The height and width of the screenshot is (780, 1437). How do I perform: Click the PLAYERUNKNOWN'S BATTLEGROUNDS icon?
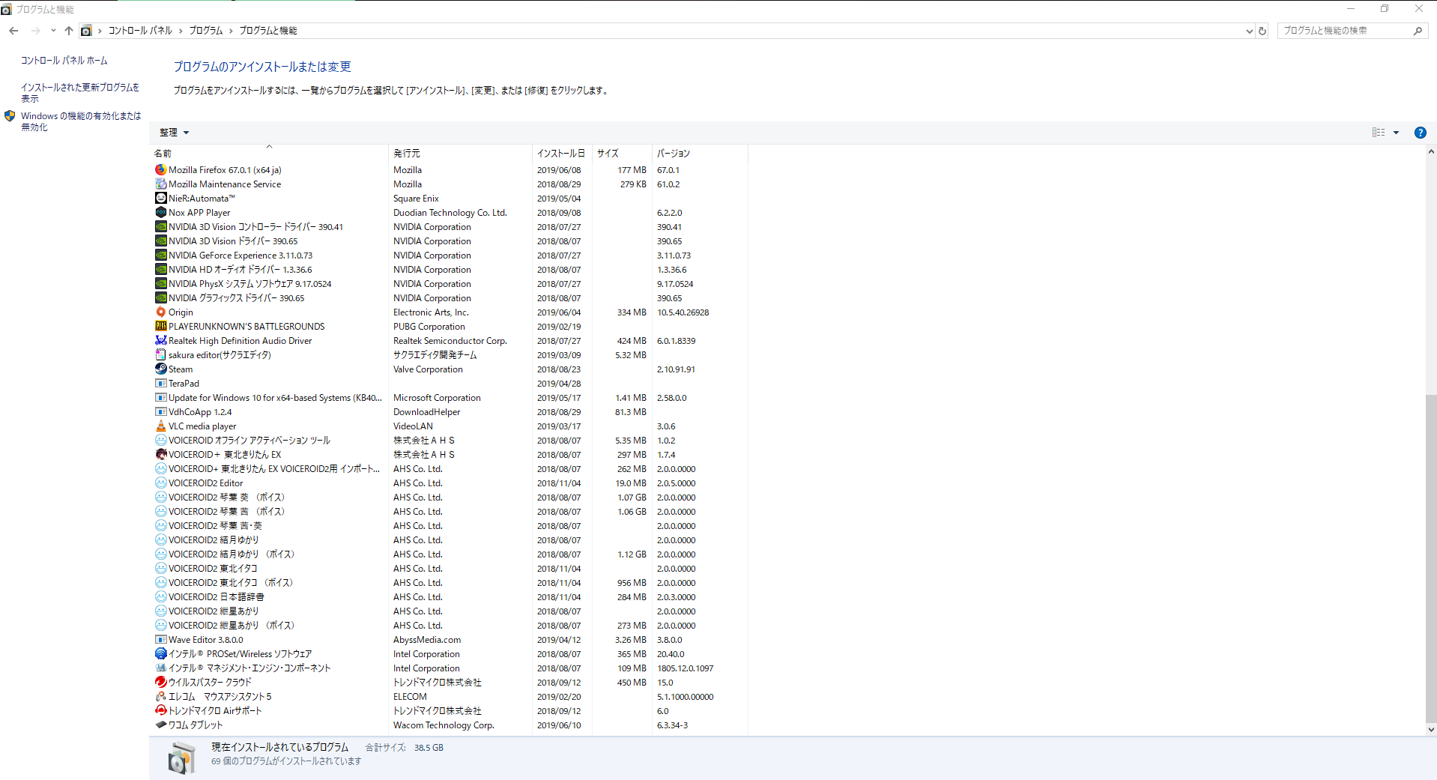click(160, 327)
